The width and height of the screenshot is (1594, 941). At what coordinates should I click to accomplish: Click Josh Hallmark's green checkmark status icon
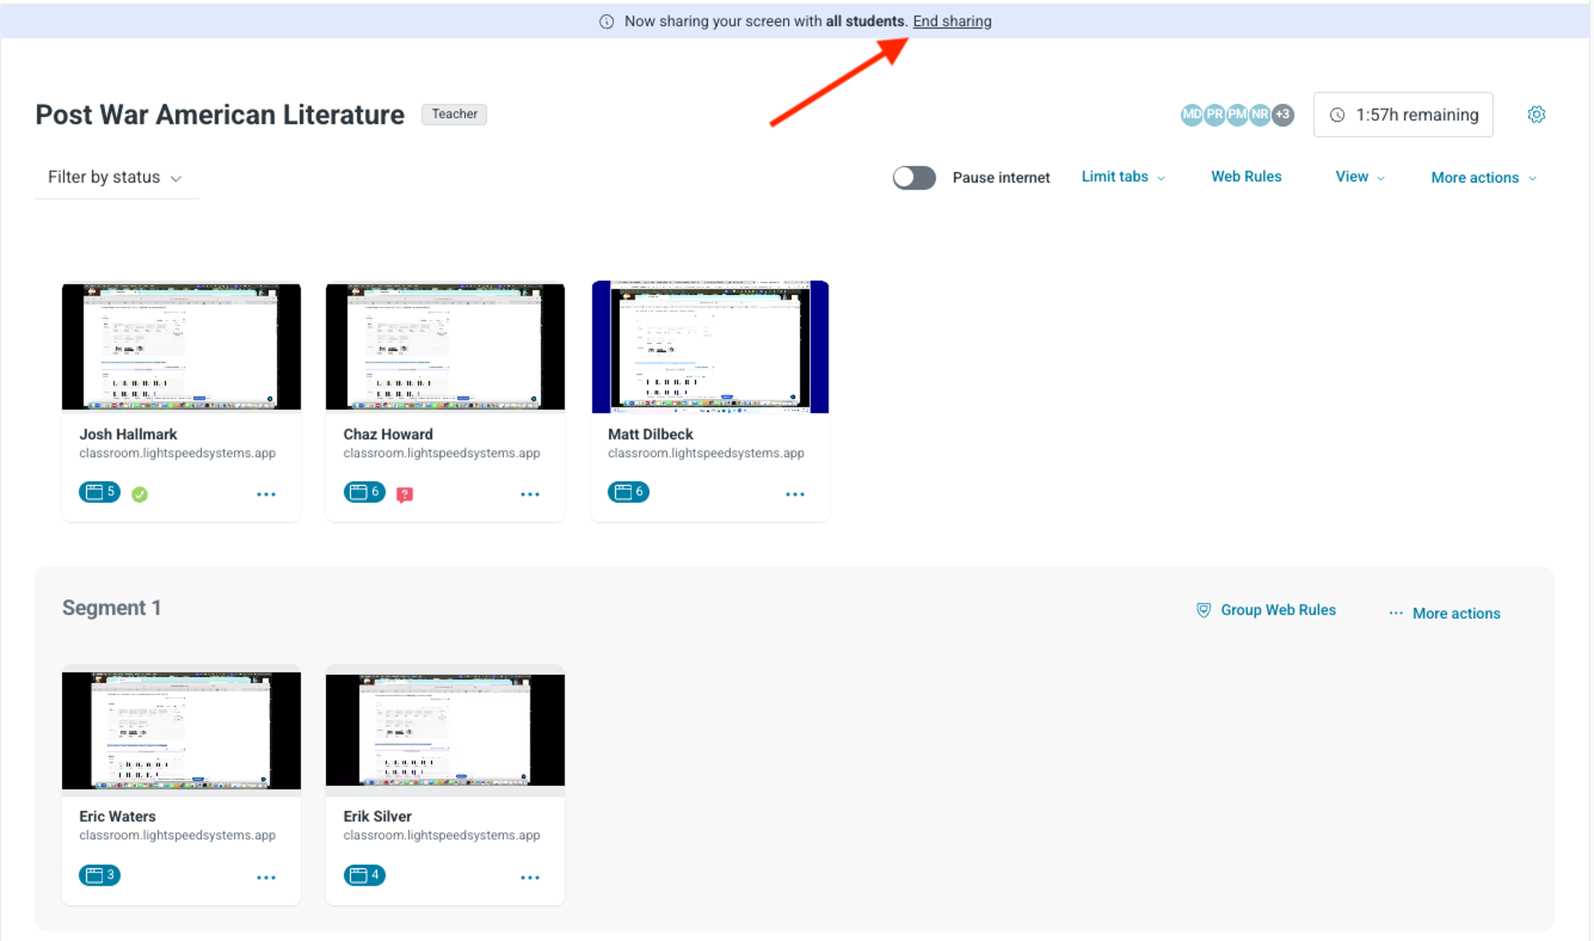point(140,494)
